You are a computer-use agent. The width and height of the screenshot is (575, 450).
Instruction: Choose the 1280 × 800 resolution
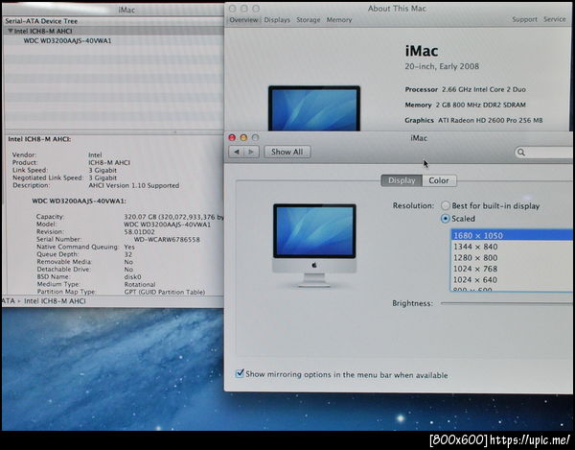pos(512,258)
